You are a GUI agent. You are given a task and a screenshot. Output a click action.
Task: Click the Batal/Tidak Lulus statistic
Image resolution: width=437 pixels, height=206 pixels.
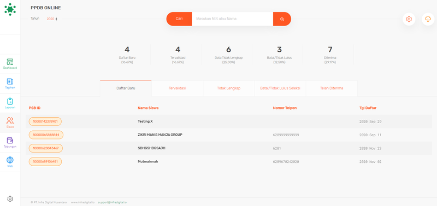pyautogui.click(x=279, y=54)
